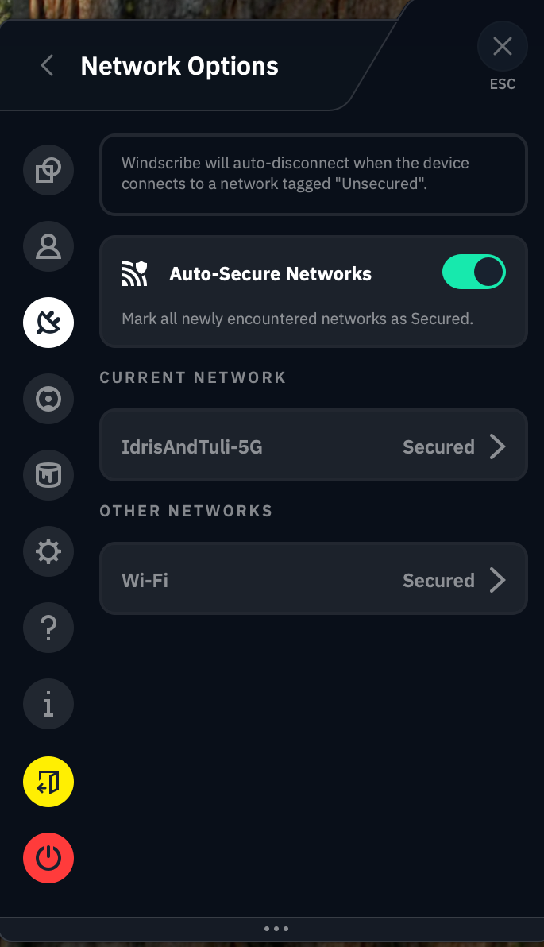The image size is (544, 947).
Task: Open the Help question mark icon
Action: click(48, 628)
